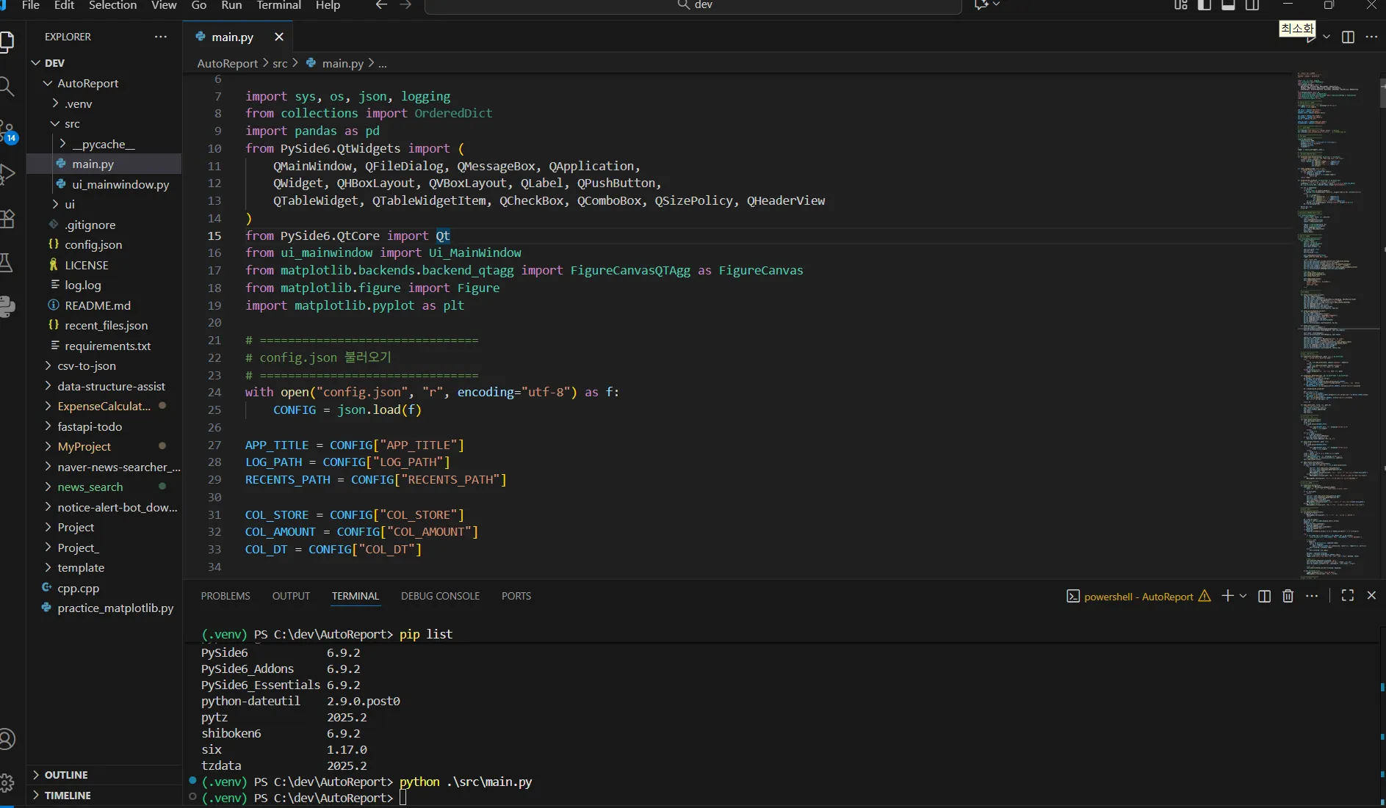This screenshot has width=1386, height=808.
Task: Expand the .venv folder
Action: pyautogui.click(x=78, y=103)
